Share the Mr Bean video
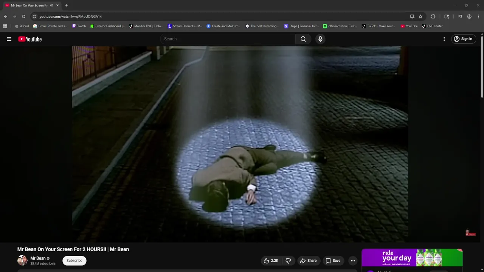This screenshot has height=272, width=484. [x=309, y=261]
